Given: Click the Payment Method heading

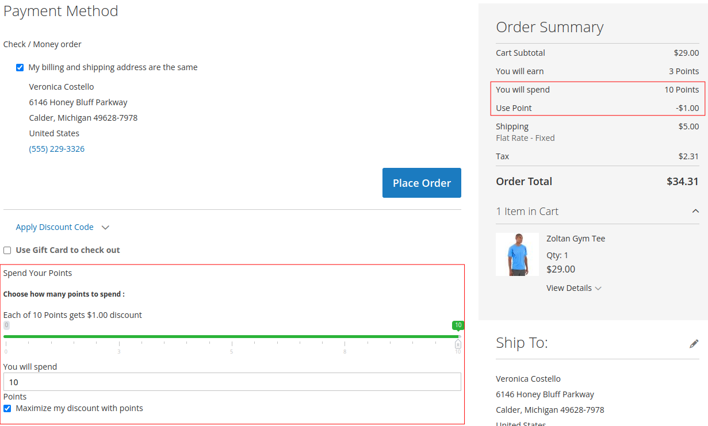Looking at the screenshot, I should [61, 11].
